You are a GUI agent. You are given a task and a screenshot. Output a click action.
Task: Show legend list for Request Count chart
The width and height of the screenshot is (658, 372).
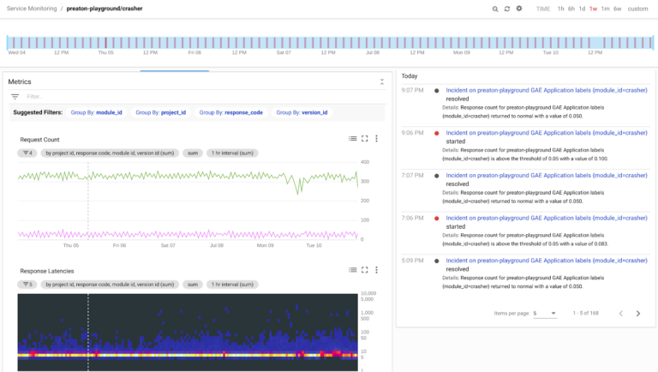(352, 138)
